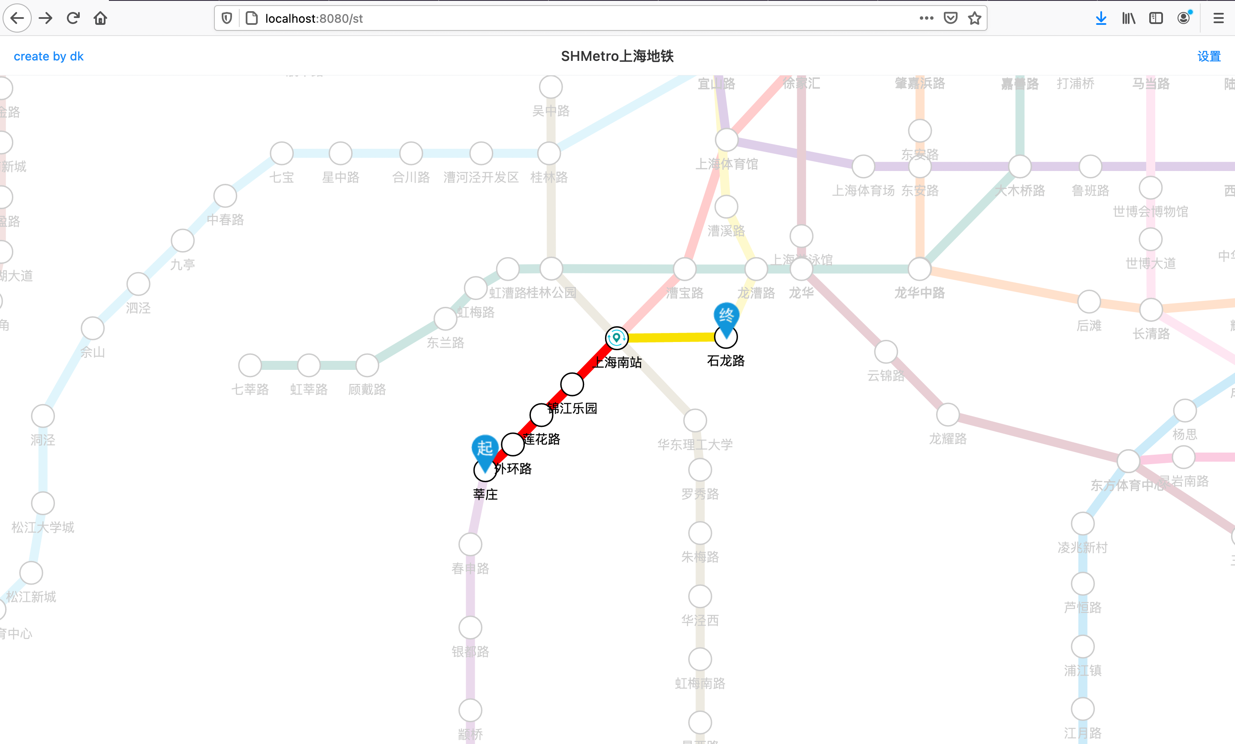Select the 龙华中路 station circle
The height and width of the screenshot is (744, 1235).
point(920,269)
